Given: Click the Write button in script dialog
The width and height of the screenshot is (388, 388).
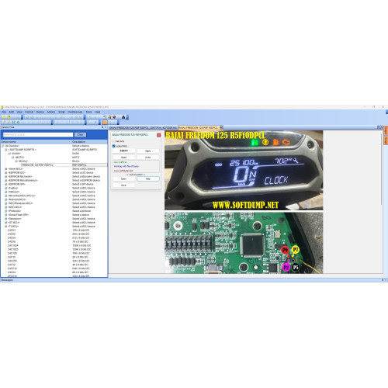Looking at the screenshot, I should click(x=148, y=158).
